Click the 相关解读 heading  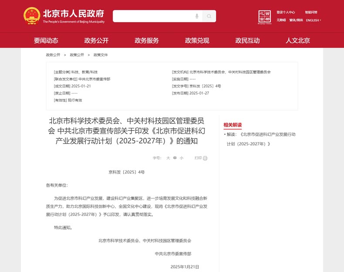click(x=233, y=125)
